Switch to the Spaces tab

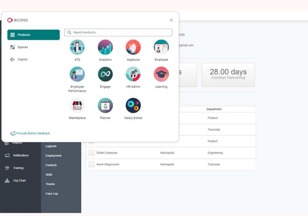[x=34, y=47]
